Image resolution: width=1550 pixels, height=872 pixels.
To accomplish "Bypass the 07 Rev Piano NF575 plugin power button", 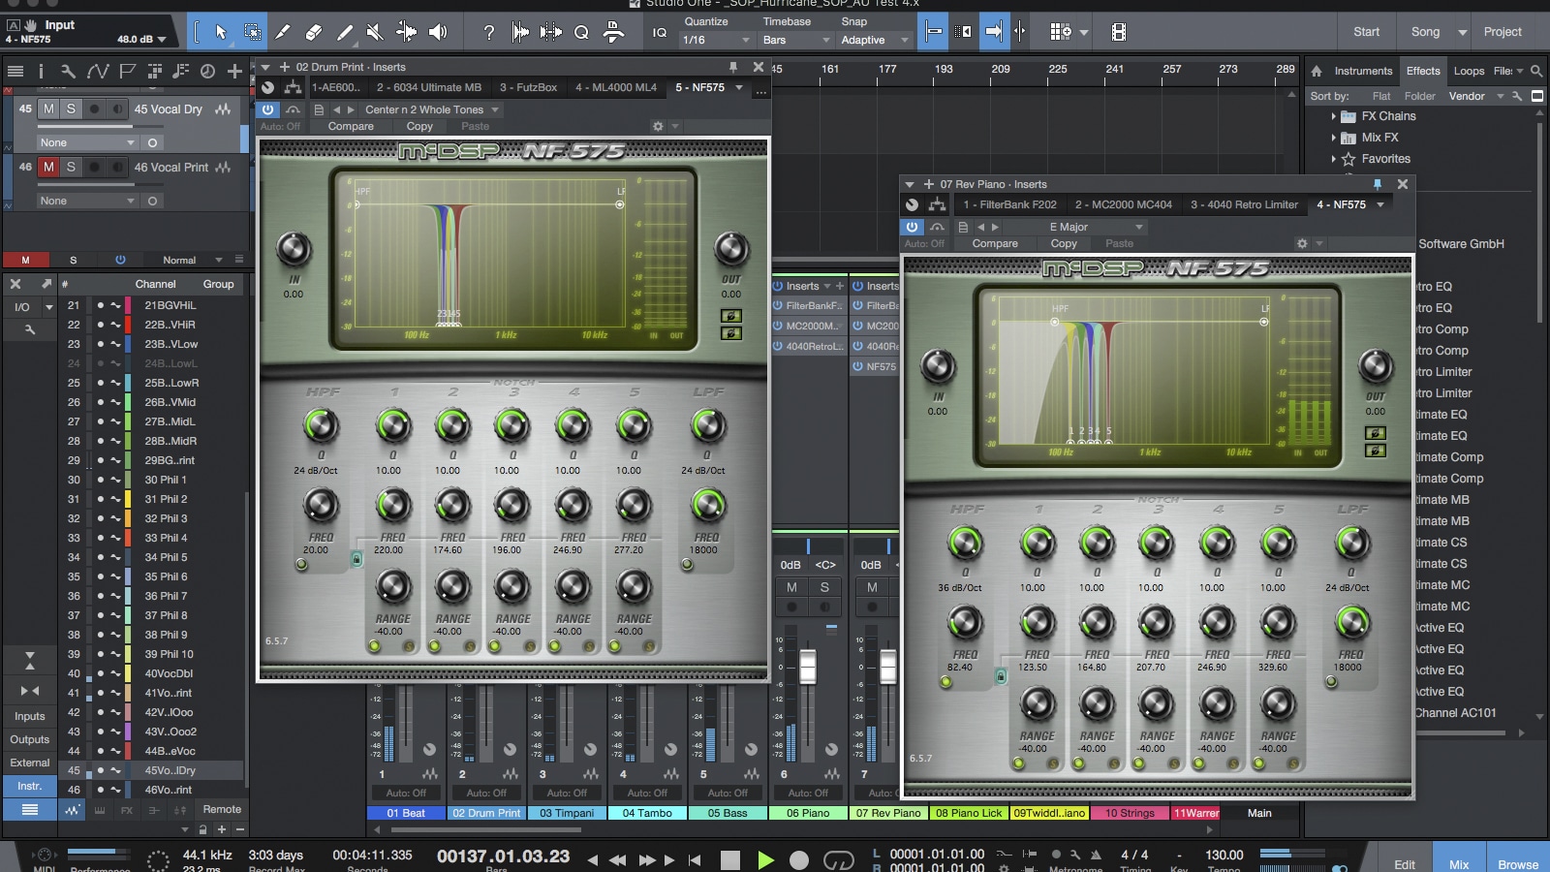I will pyautogui.click(x=912, y=227).
